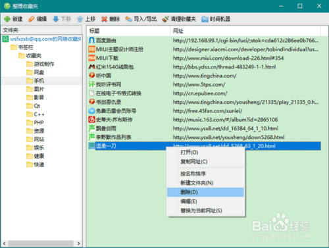Click the 听中国 favicon
Screen dimensions: 329x248
91,76
